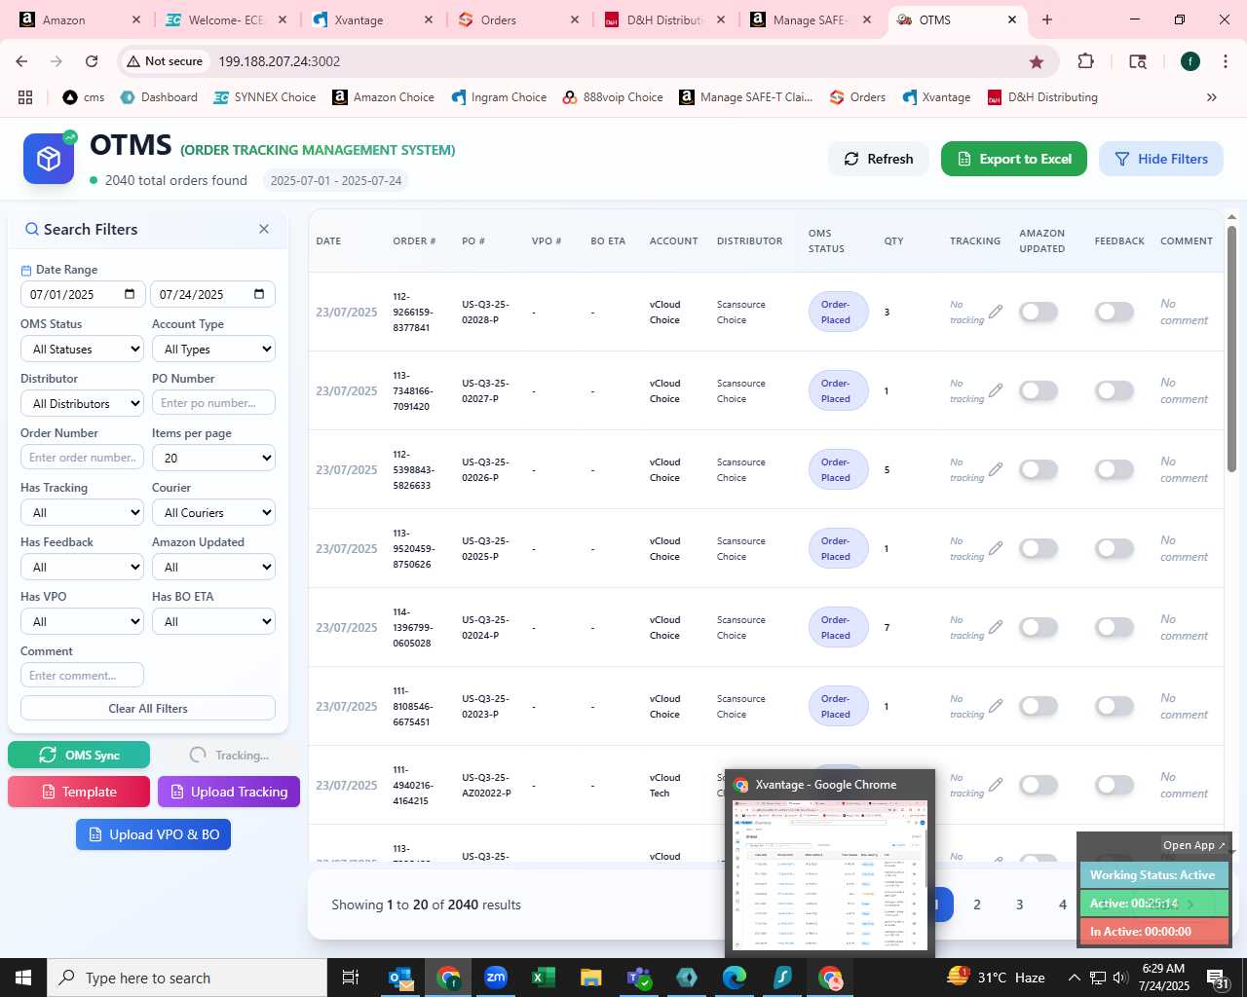
Task: Toggle Amazon Updated for order 113-7348166-7091420
Action: coord(1039,390)
